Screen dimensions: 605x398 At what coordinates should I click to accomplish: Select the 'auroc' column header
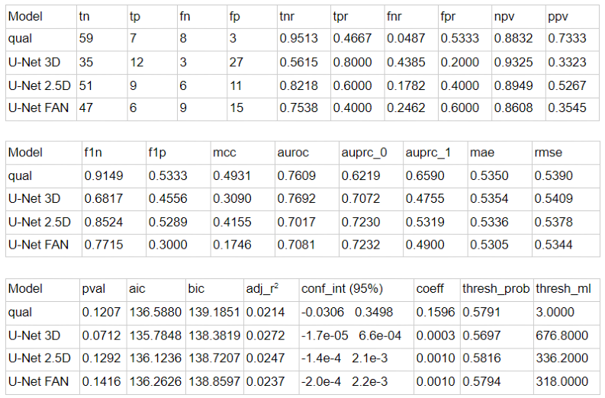290,152
